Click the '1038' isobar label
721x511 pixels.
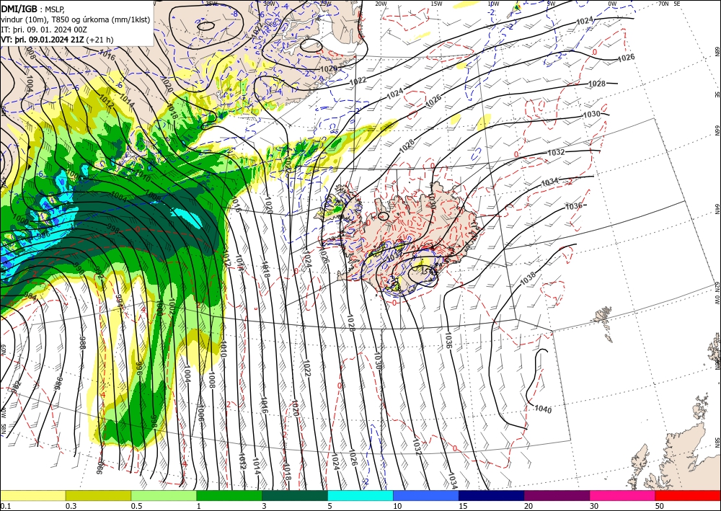click(528, 278)
